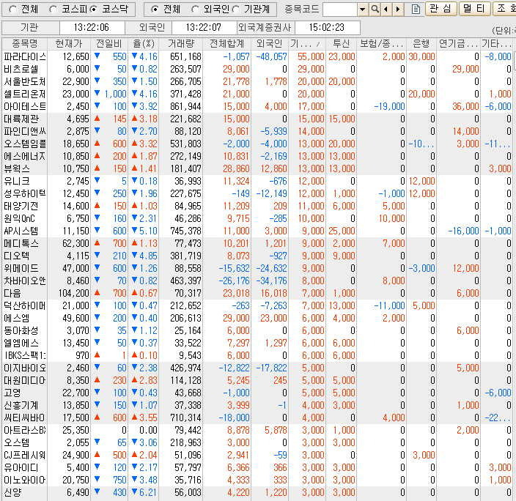Screen dimensions: 516x501
Task: Click the 외국계증권사 time field 15:02:23
Action: 327,28
